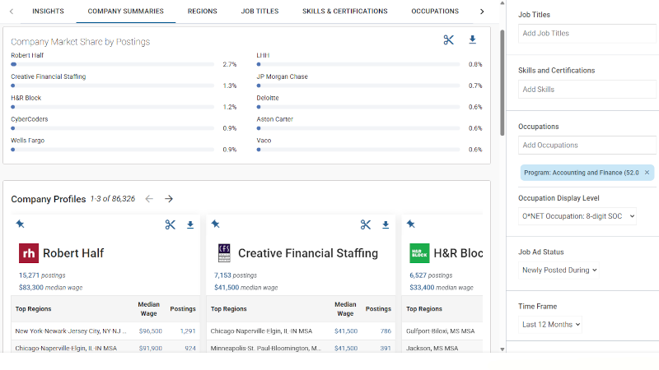Open the Occupations tab

tap(435, 12)
